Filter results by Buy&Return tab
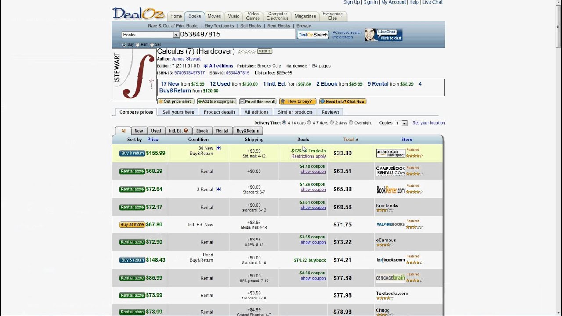562x316 pixels. click(x=248, y=131)
